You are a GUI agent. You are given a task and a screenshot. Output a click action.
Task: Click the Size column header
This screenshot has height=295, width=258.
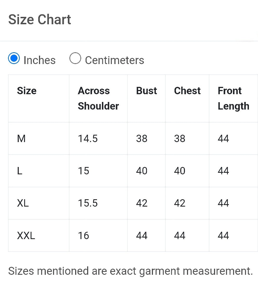(x=27, y=91)
